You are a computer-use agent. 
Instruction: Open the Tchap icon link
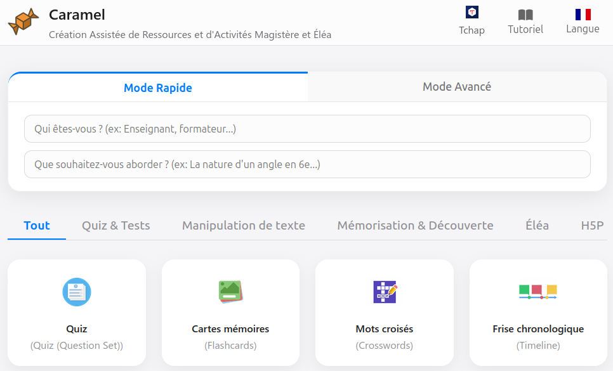471,12
